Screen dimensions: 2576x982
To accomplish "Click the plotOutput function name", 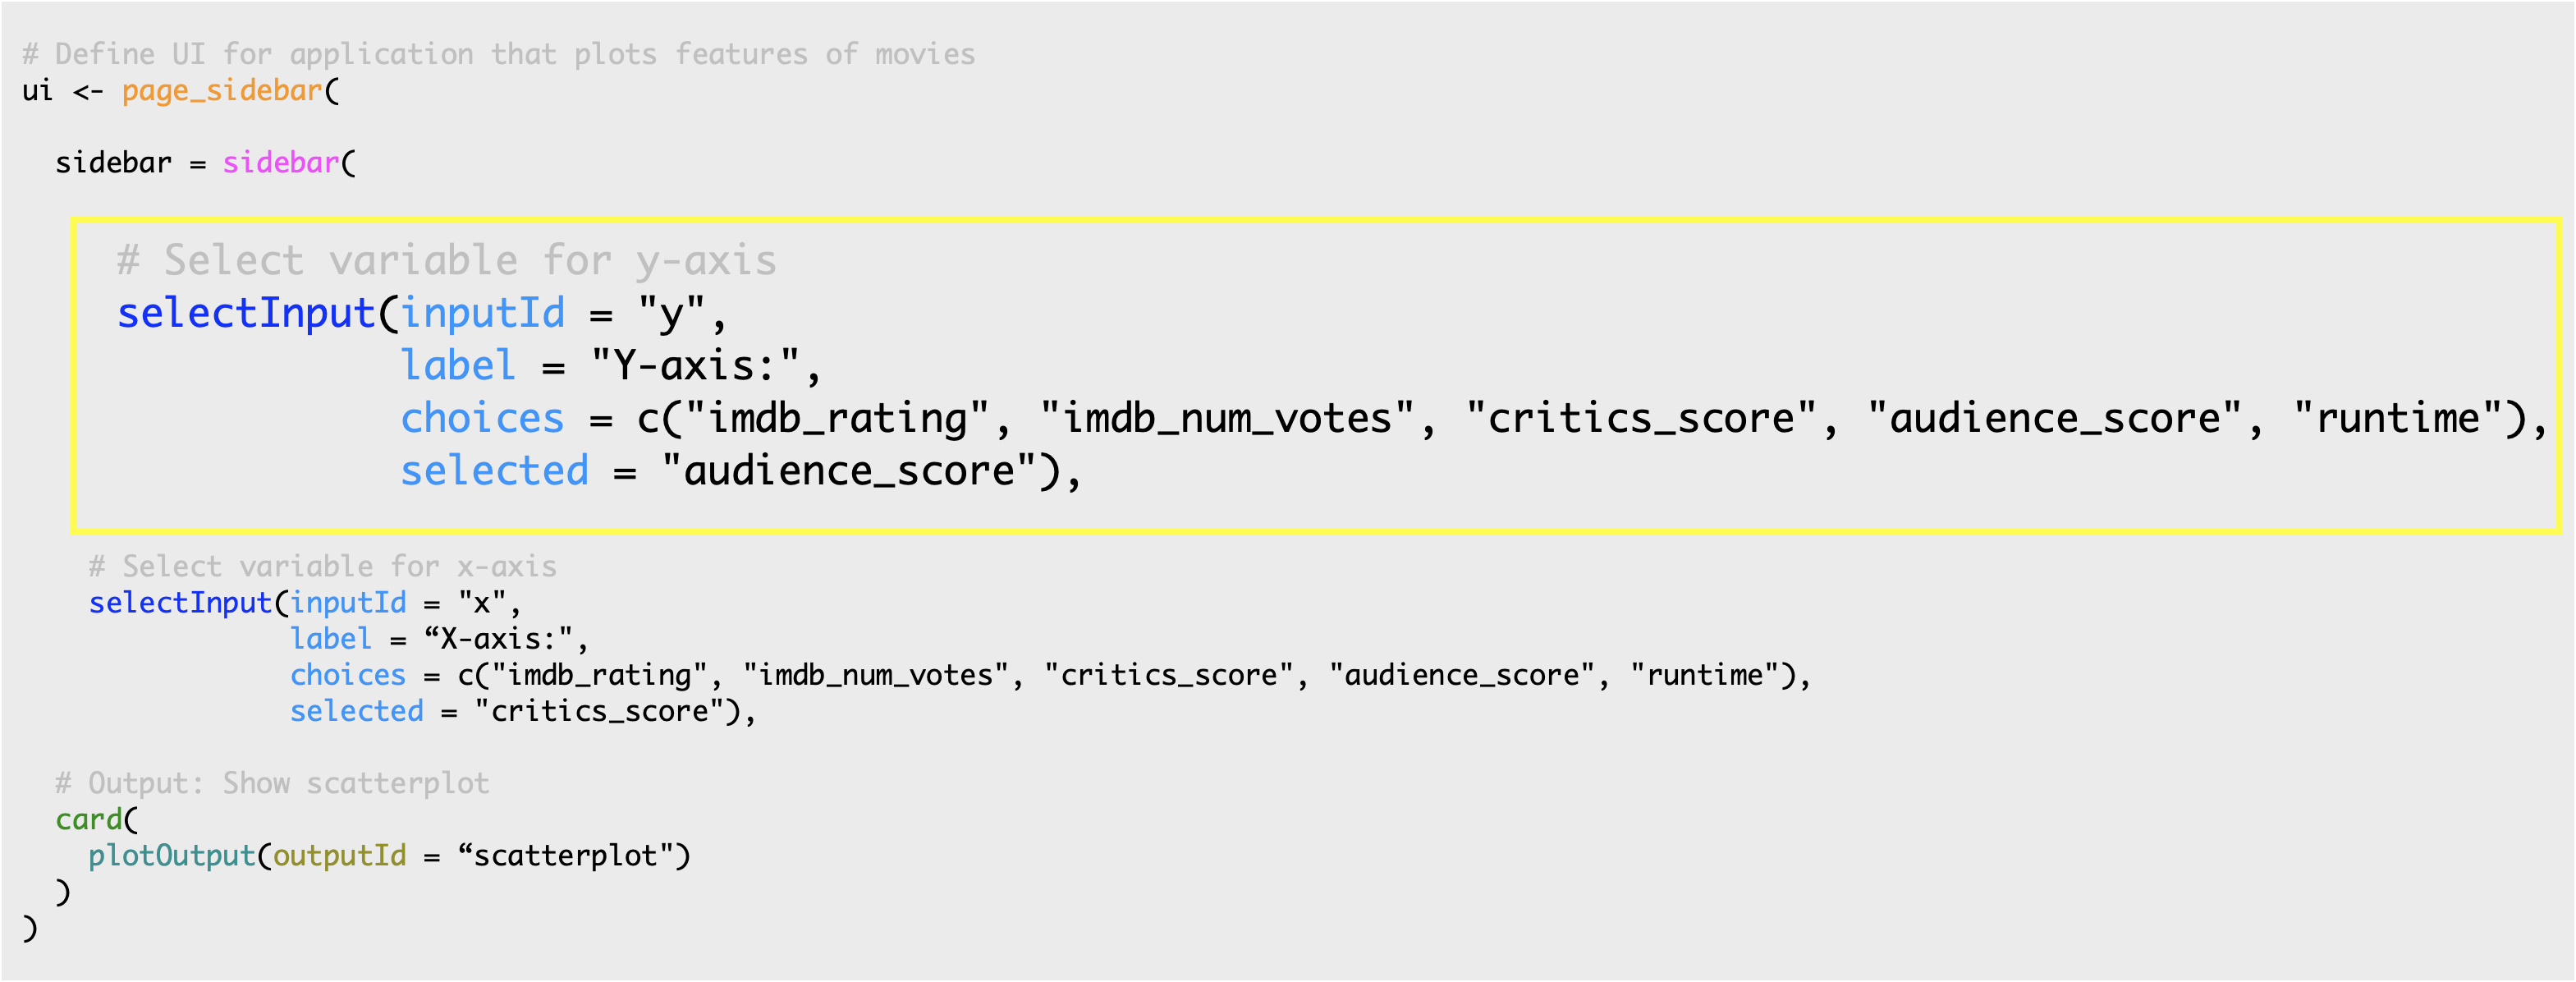I will (x=172, y=856).
